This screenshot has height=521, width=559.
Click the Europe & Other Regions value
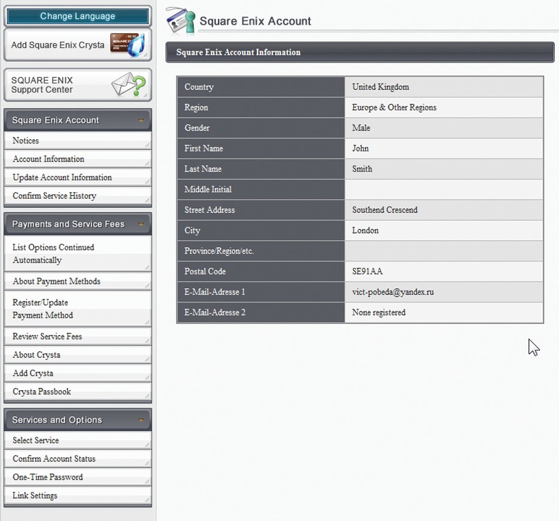(394, 107)
